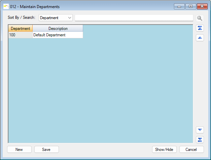Screen dimensions: 211x160
Task: Sort by the Department column header
Action: click(x=21, y=29)
